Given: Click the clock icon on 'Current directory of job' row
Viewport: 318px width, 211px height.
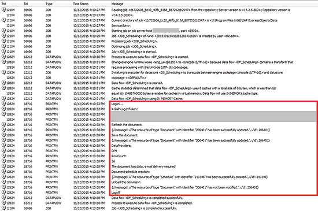Looking at the screenshot, I should [3, 20].
